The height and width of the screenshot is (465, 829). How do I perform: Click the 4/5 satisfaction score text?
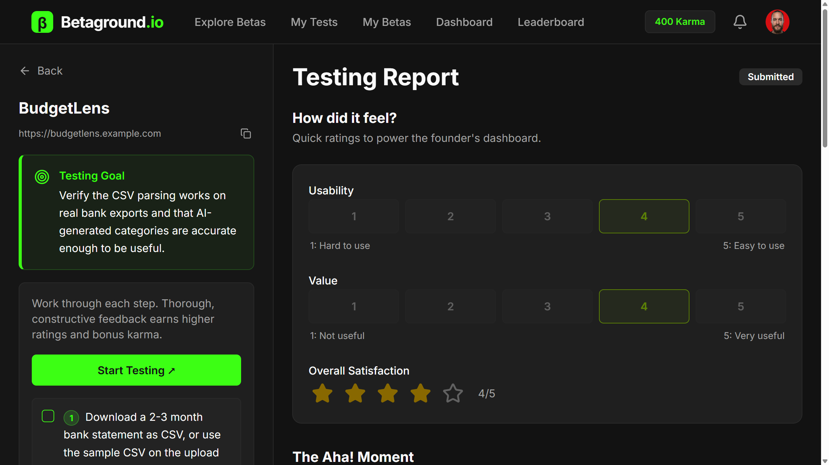(x=486, y=394)
